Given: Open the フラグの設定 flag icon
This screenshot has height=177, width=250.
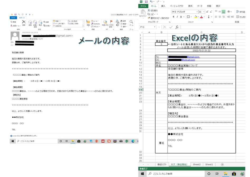Looking at the screenshot, I should point(111,22).
